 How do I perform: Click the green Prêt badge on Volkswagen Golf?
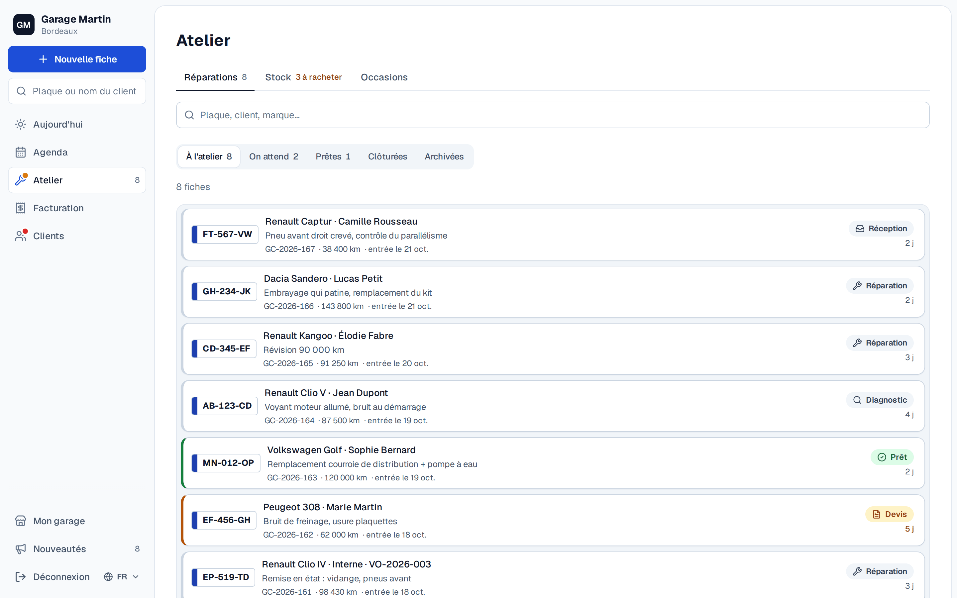[x=892, y=457]
